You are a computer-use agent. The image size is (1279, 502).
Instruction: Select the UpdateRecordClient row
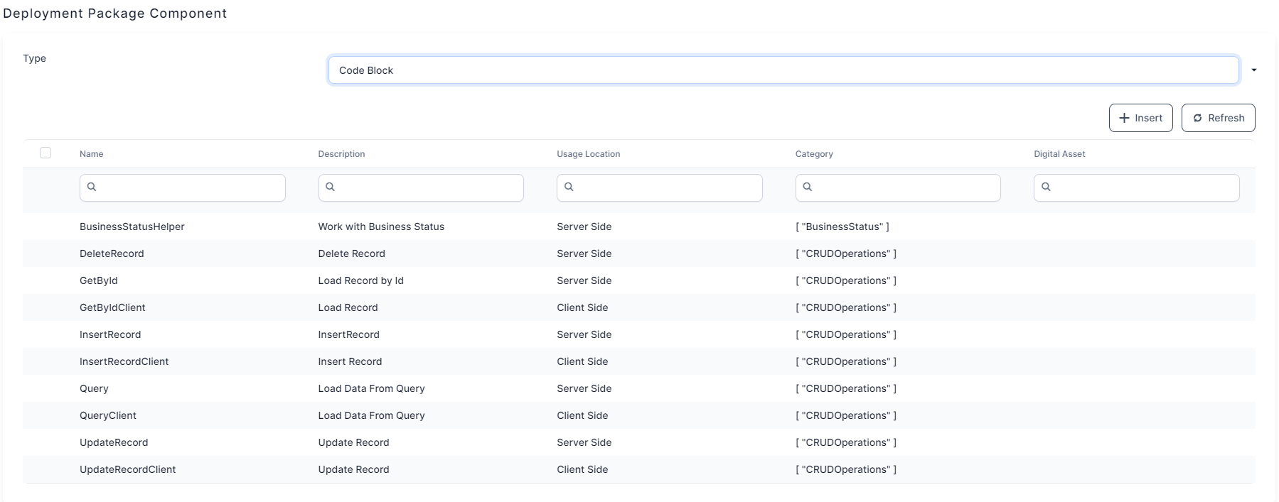[128, 469]
